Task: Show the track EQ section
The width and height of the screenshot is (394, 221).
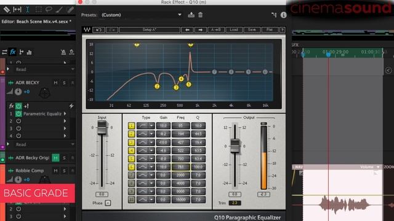Action: (30, 52)
